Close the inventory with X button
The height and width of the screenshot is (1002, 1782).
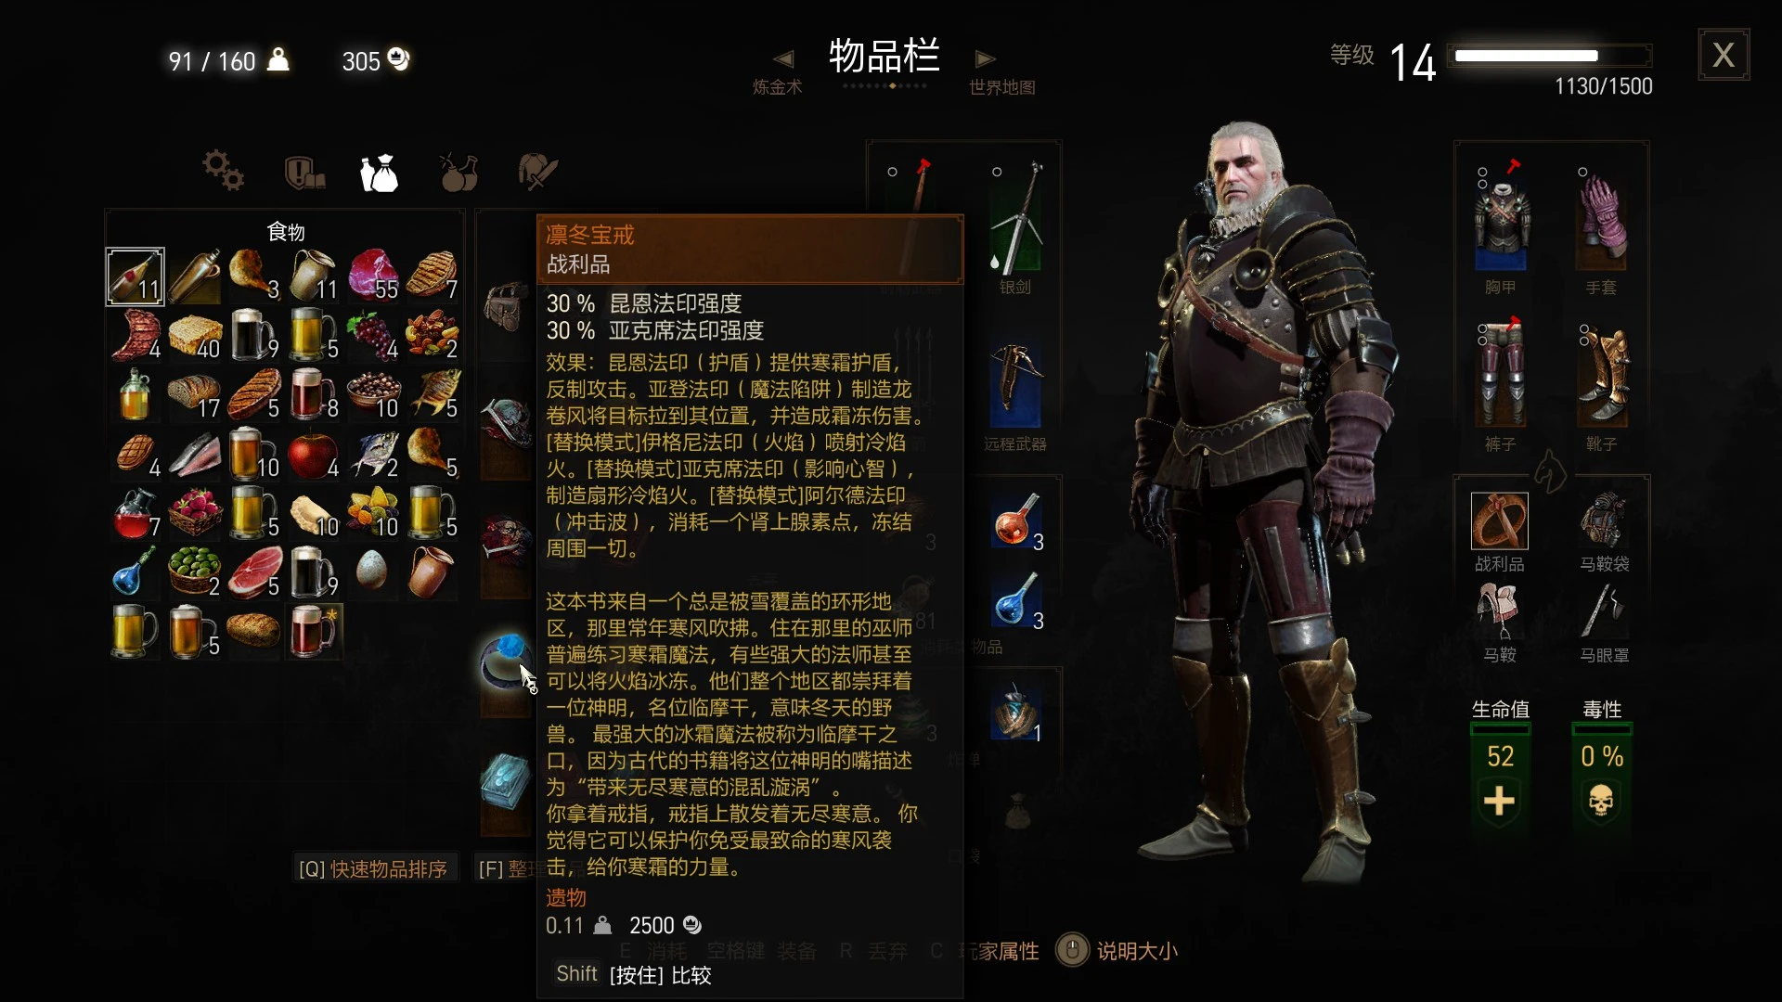tap(1724, 55)
